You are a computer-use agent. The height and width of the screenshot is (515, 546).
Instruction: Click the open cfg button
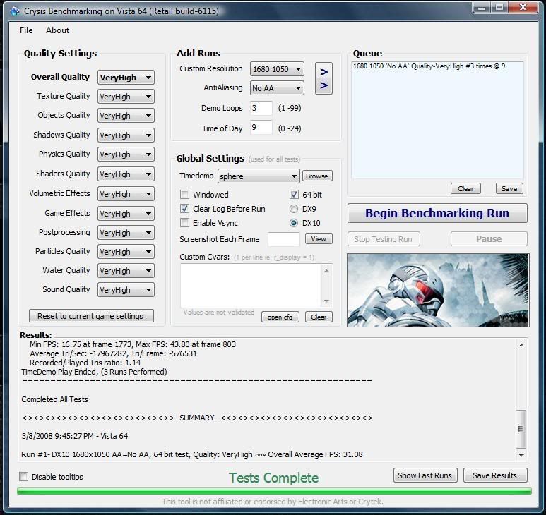280,317
